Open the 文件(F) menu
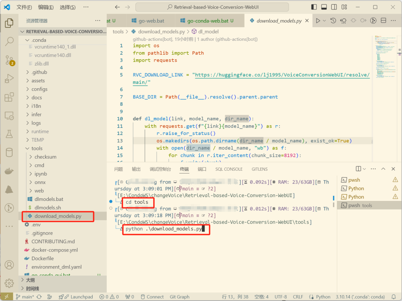Screen dimensions: 402x301 click(24, 7)
